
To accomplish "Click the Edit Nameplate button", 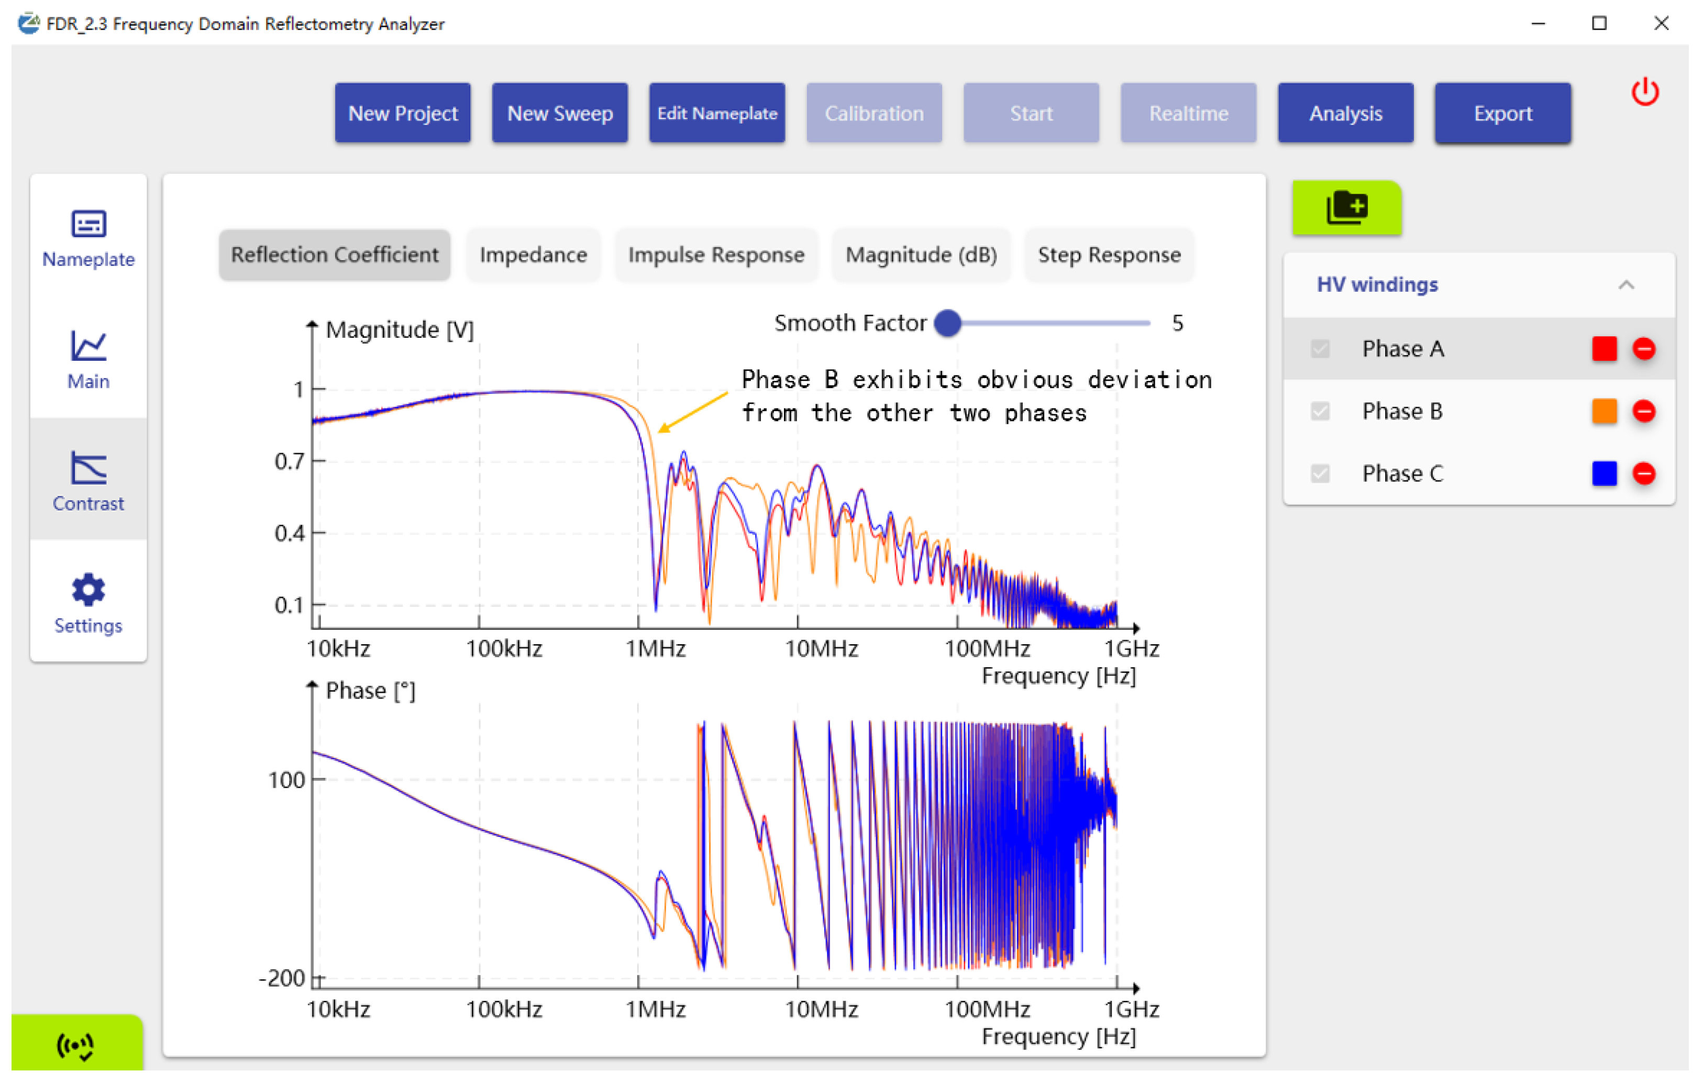I will coord(716,113).
